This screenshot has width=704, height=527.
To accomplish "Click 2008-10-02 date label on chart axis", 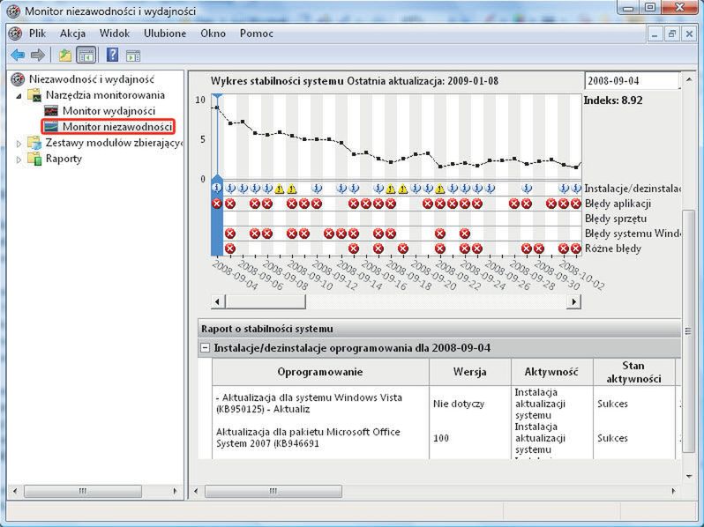I will 580,275.
